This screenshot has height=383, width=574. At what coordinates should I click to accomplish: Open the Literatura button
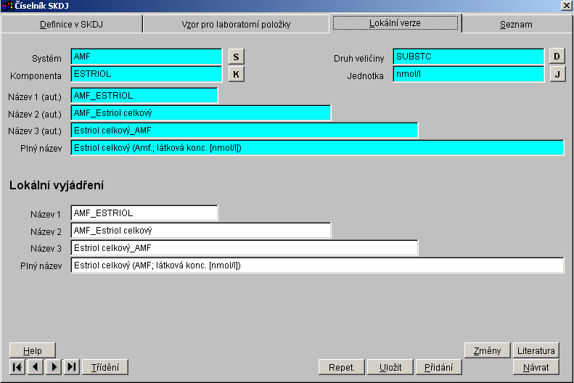[x=536, y=350]
